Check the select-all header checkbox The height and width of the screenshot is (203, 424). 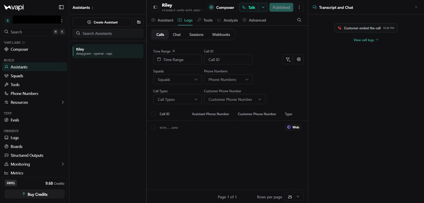(153, 114)
